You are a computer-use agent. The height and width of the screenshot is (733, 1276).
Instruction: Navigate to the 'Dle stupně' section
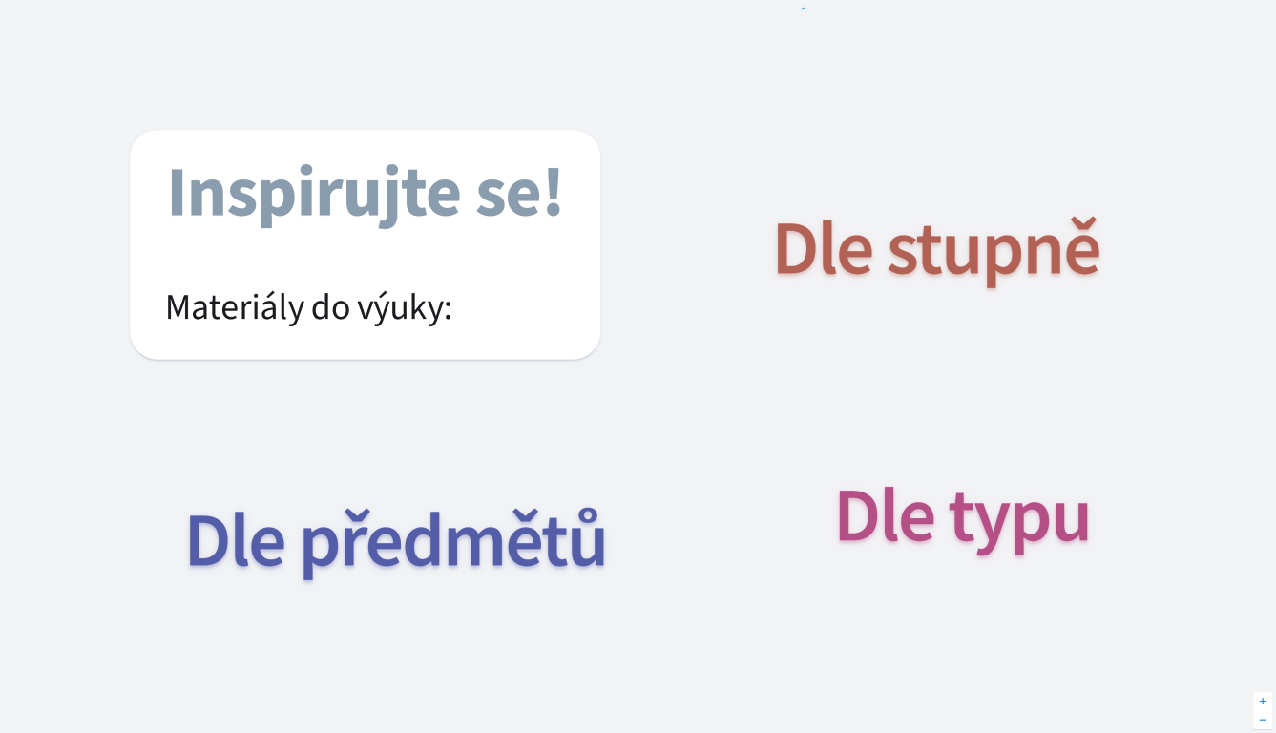tap(937, 250)
